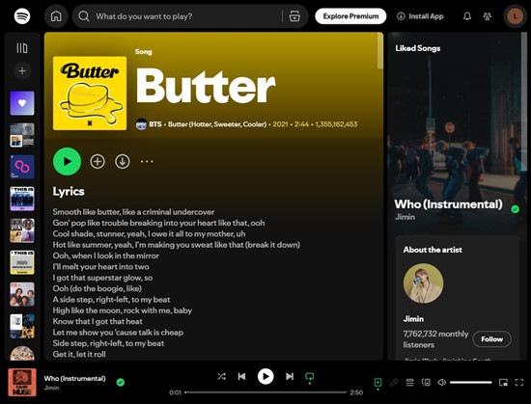
Task: Open the notifications bell
Action: coord(467,15)
